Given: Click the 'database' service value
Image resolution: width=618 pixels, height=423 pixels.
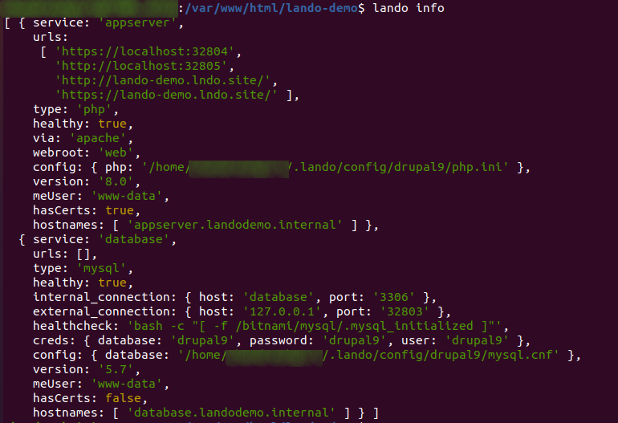Looking at the screenshot, I should tap(133, 239).
